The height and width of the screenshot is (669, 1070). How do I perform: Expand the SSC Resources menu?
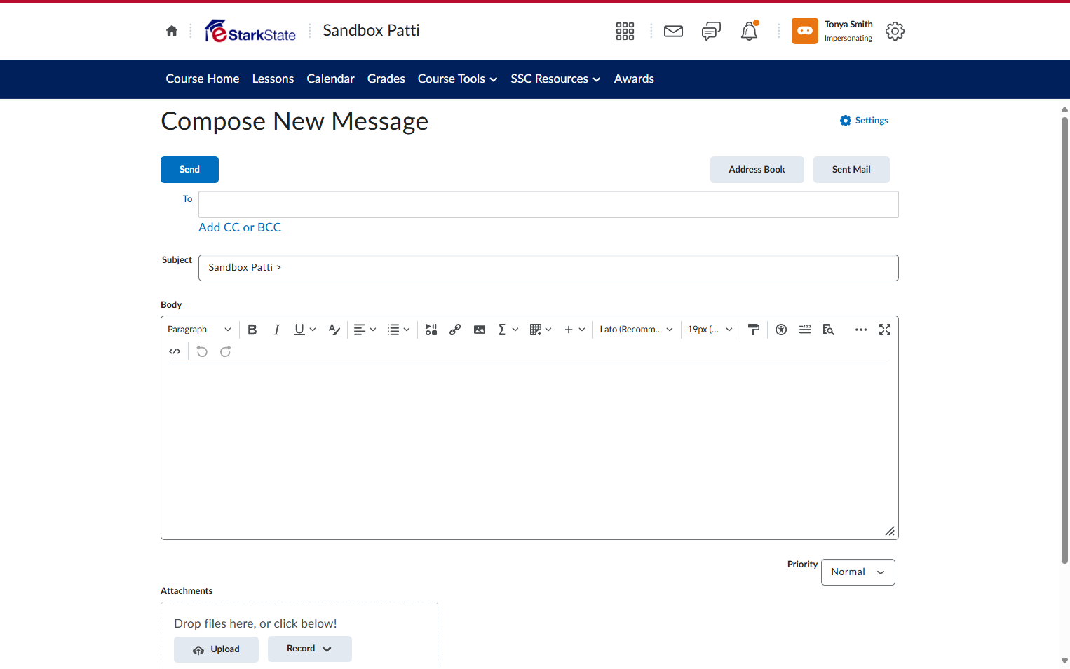tap(555, 79)
